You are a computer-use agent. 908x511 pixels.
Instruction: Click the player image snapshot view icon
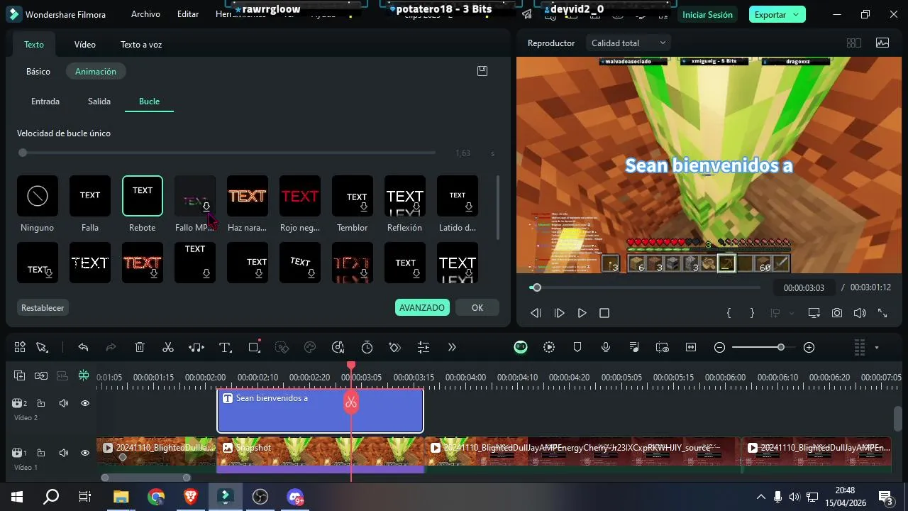point(882,43)
